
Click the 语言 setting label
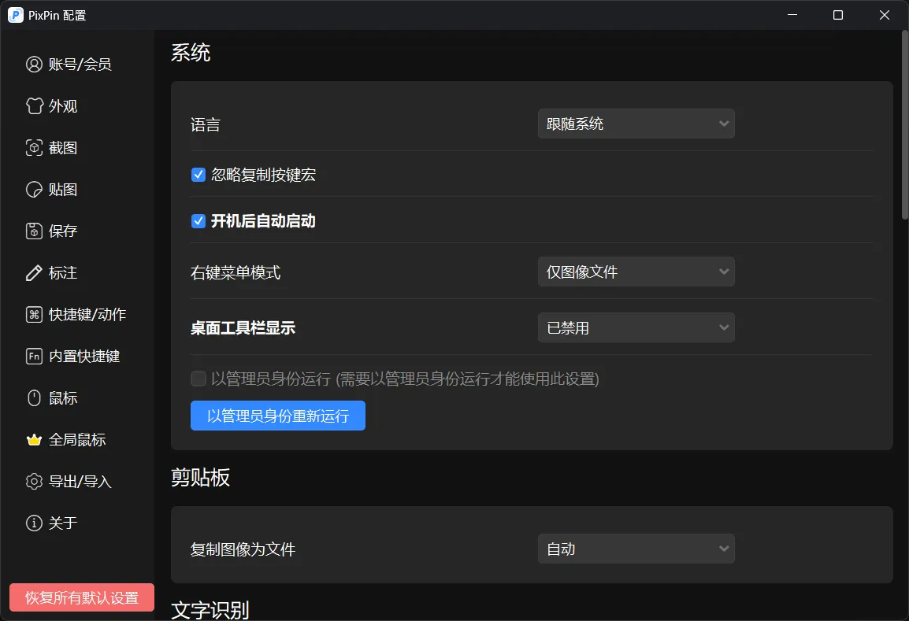[x=206, y=124]
